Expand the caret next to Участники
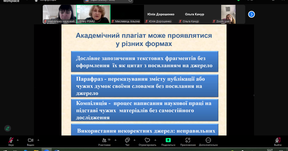 115,140
